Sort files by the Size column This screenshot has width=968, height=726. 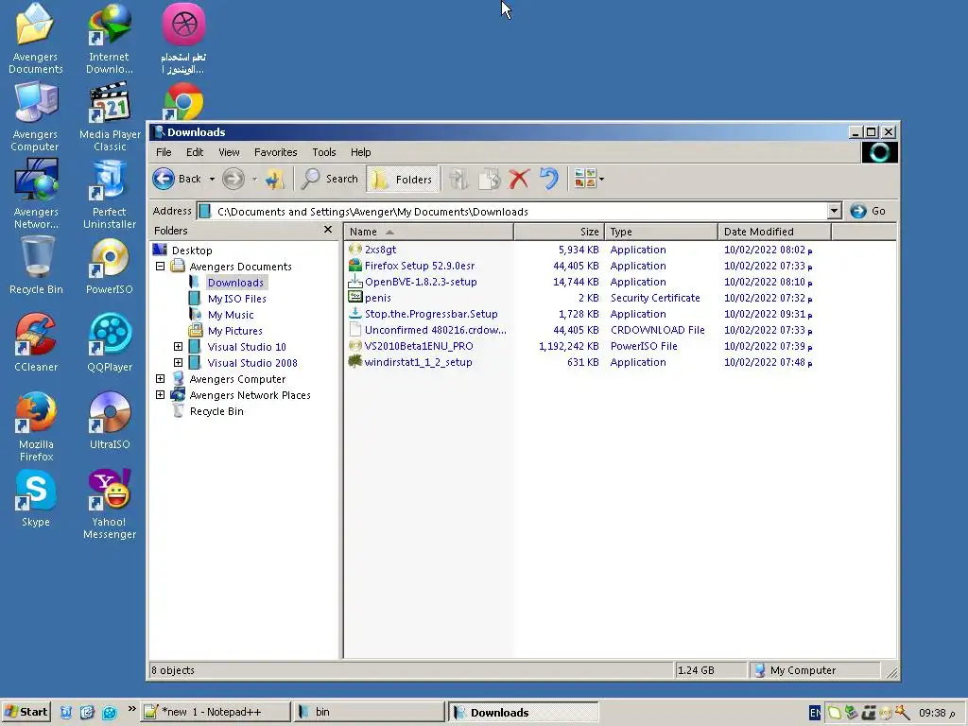pos(559,232)
